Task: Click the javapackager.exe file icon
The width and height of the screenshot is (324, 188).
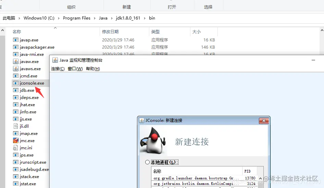Action: 15,47
